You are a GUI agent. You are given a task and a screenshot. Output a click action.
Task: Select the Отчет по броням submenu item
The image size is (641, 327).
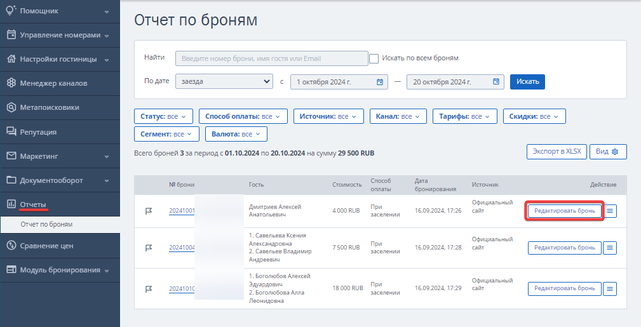(x=60, y=224)
